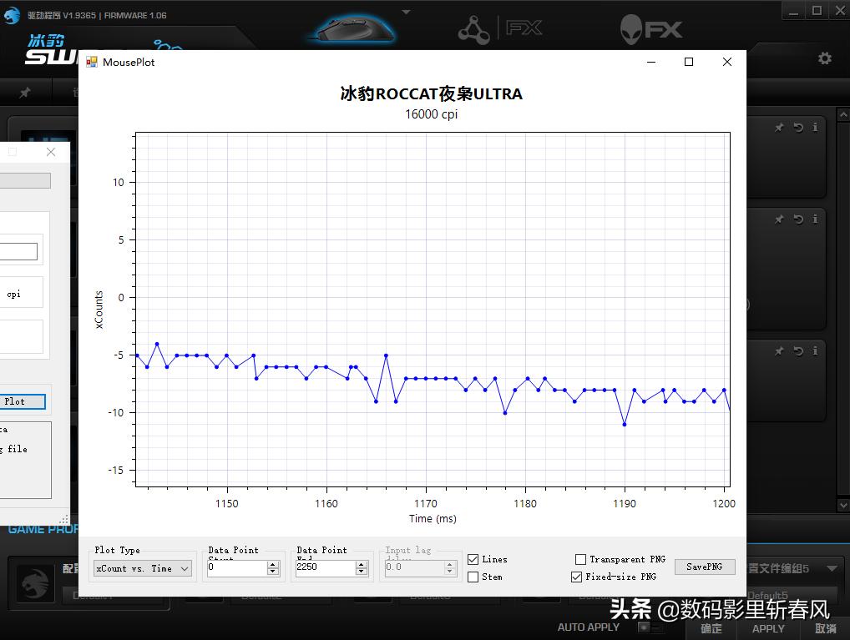Toggle the Fixed-size PNG checkbox
Screen dimensions: 850x640
click(x=577, y=577)
